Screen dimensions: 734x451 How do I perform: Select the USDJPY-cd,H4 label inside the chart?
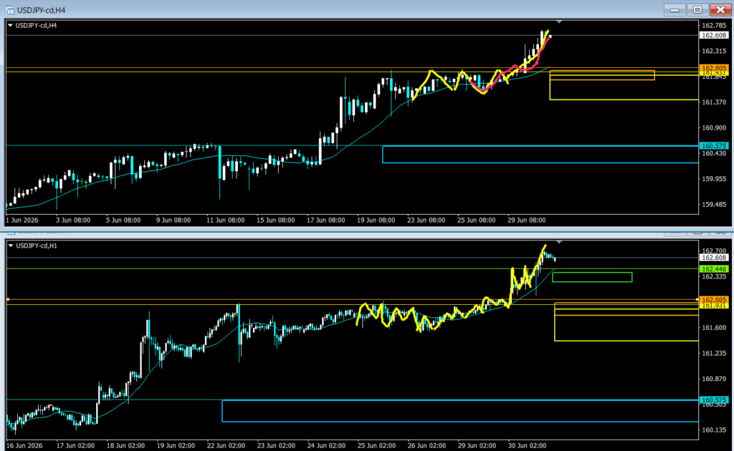(x=36, y=25)
